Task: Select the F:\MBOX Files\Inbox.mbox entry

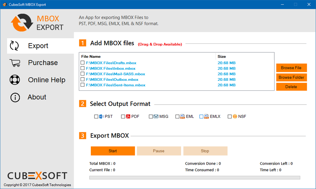Action: 111,68
